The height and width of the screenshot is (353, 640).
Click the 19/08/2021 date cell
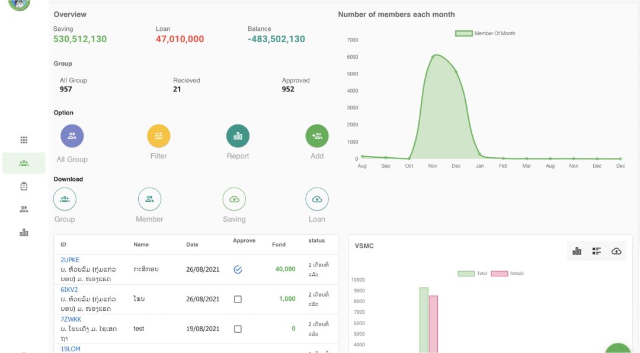(203, 329)
